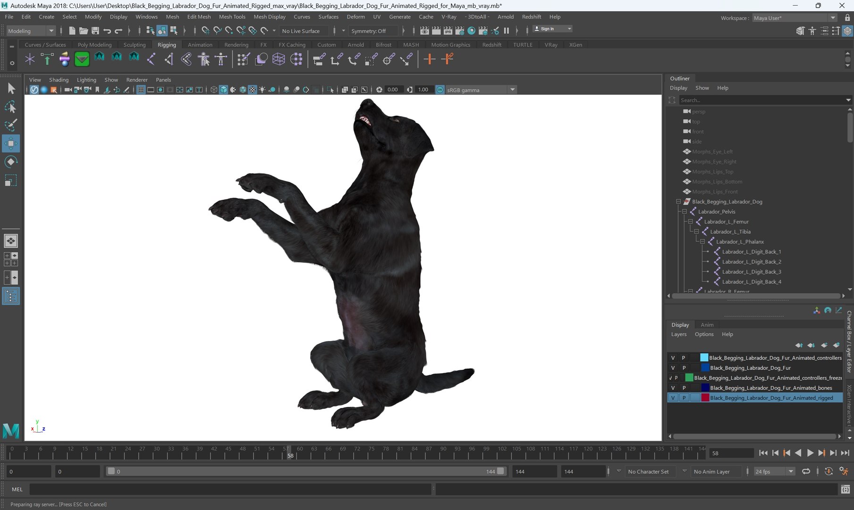This screenshot has height=510, width=854.
Task: Toggle visibility V of Black_Begging_Labrador_Dog_Fur layer
Action: coord(673,368)
